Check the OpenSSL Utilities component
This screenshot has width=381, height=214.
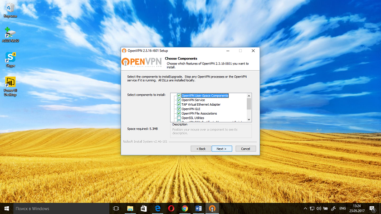point(179,118)
